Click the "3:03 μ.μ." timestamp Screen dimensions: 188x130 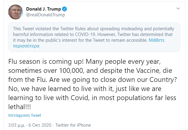pos(17,125)
